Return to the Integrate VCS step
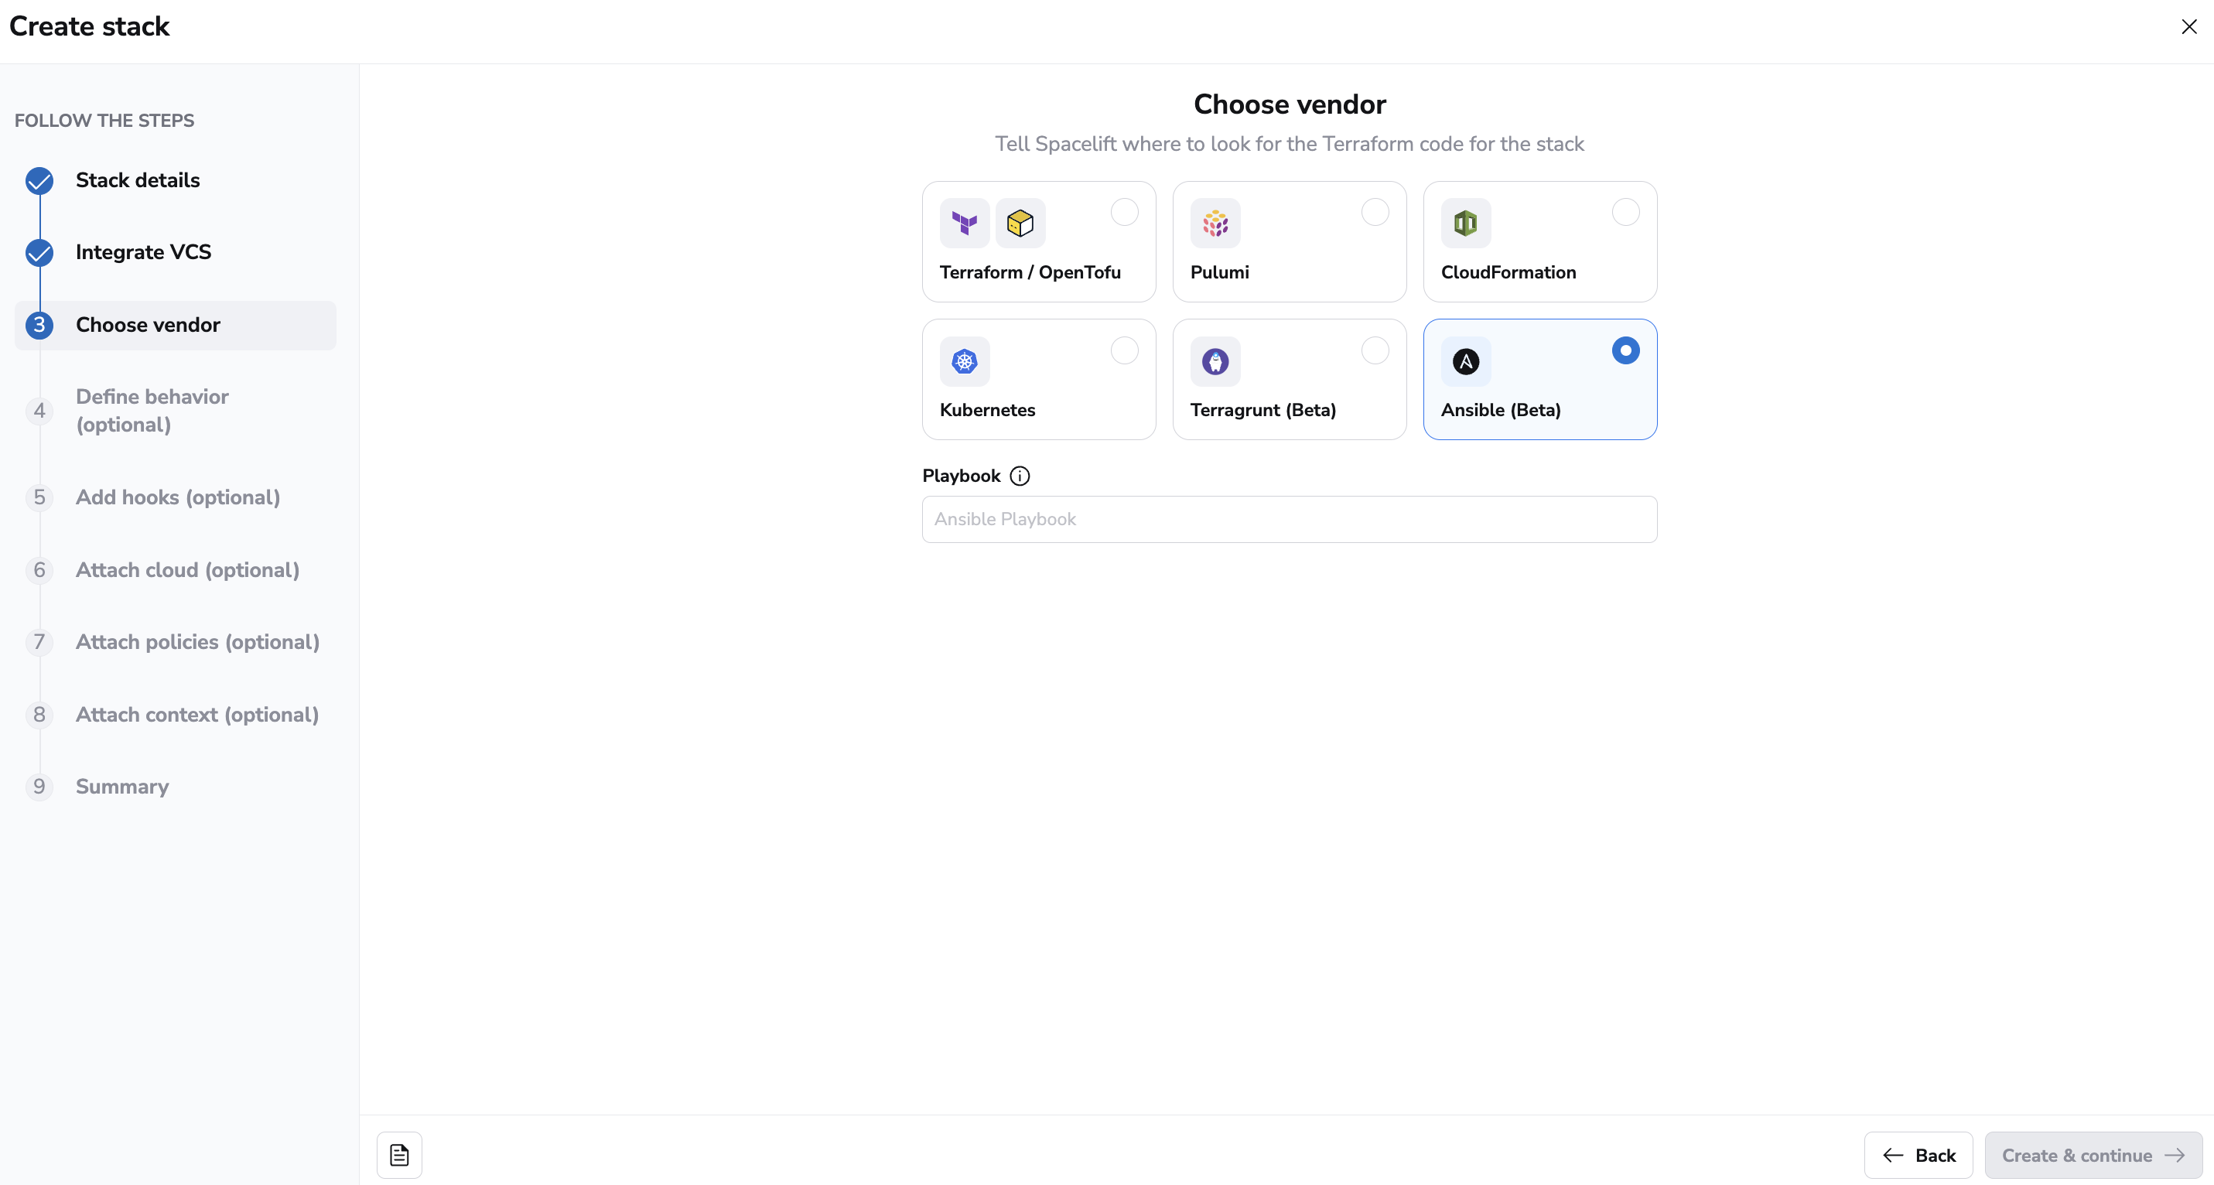The width and height of the screenshot is (2214, 1185). (x=142, y=253)
